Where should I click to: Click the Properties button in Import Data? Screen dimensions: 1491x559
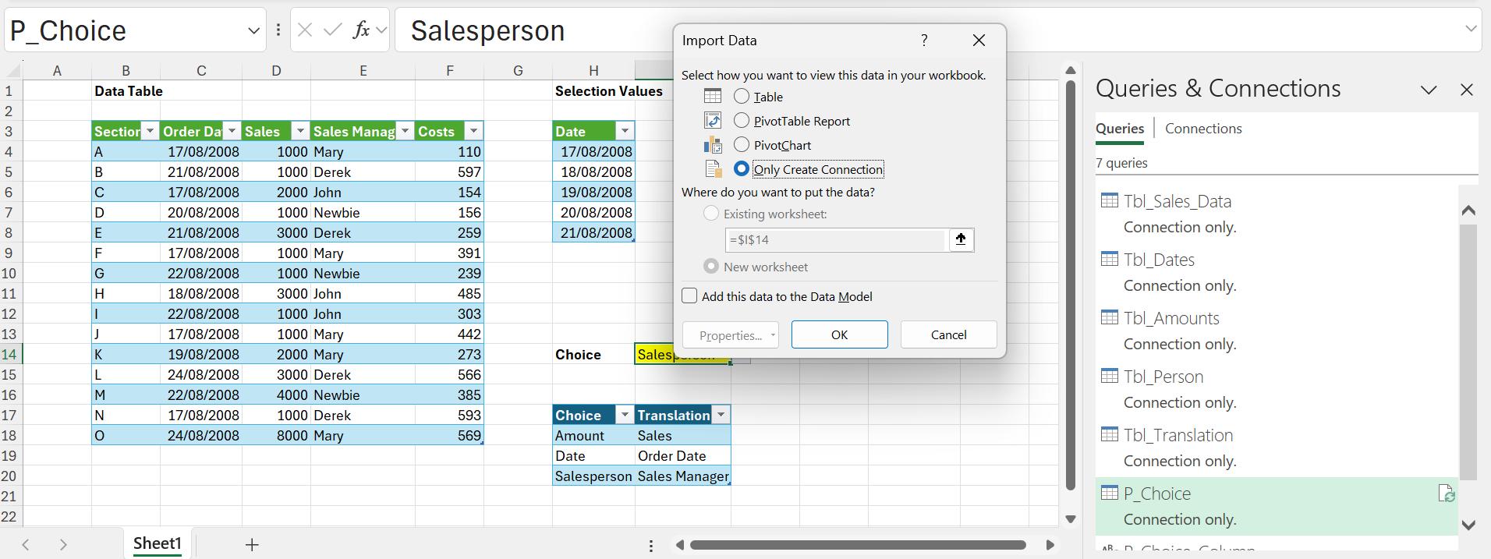click(x=730, y=335)
